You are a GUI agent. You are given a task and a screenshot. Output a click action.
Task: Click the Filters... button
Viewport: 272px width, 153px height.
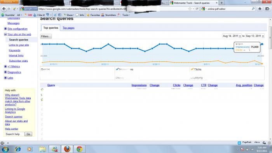(46, 36)
